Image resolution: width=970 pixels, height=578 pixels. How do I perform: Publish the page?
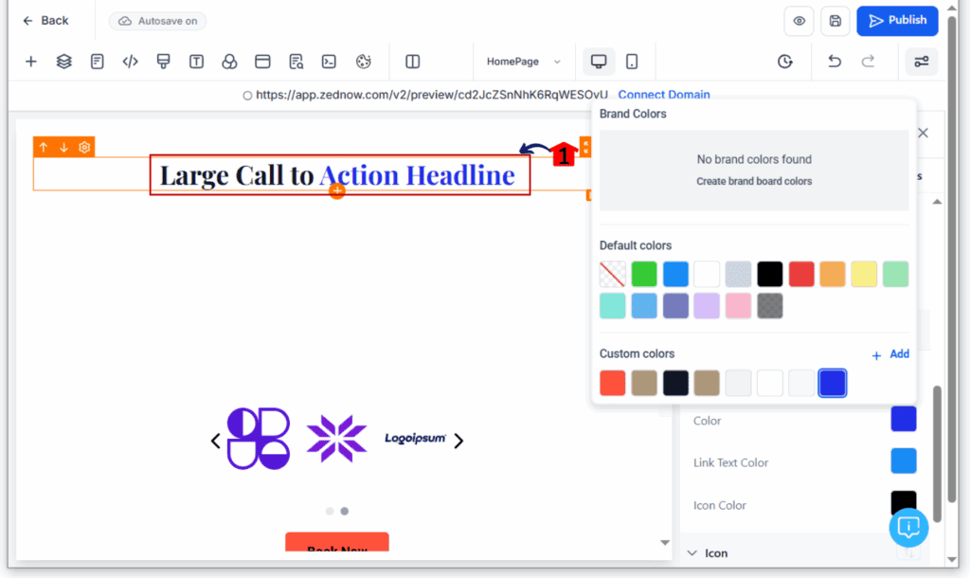point(897,21)
